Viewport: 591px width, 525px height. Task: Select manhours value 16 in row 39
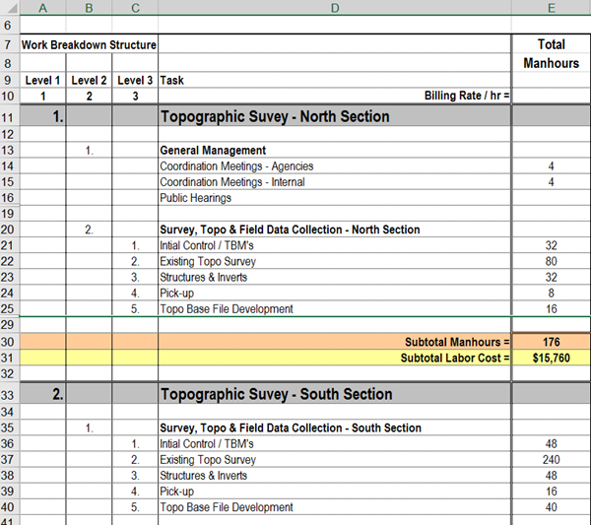click(551, 492)
